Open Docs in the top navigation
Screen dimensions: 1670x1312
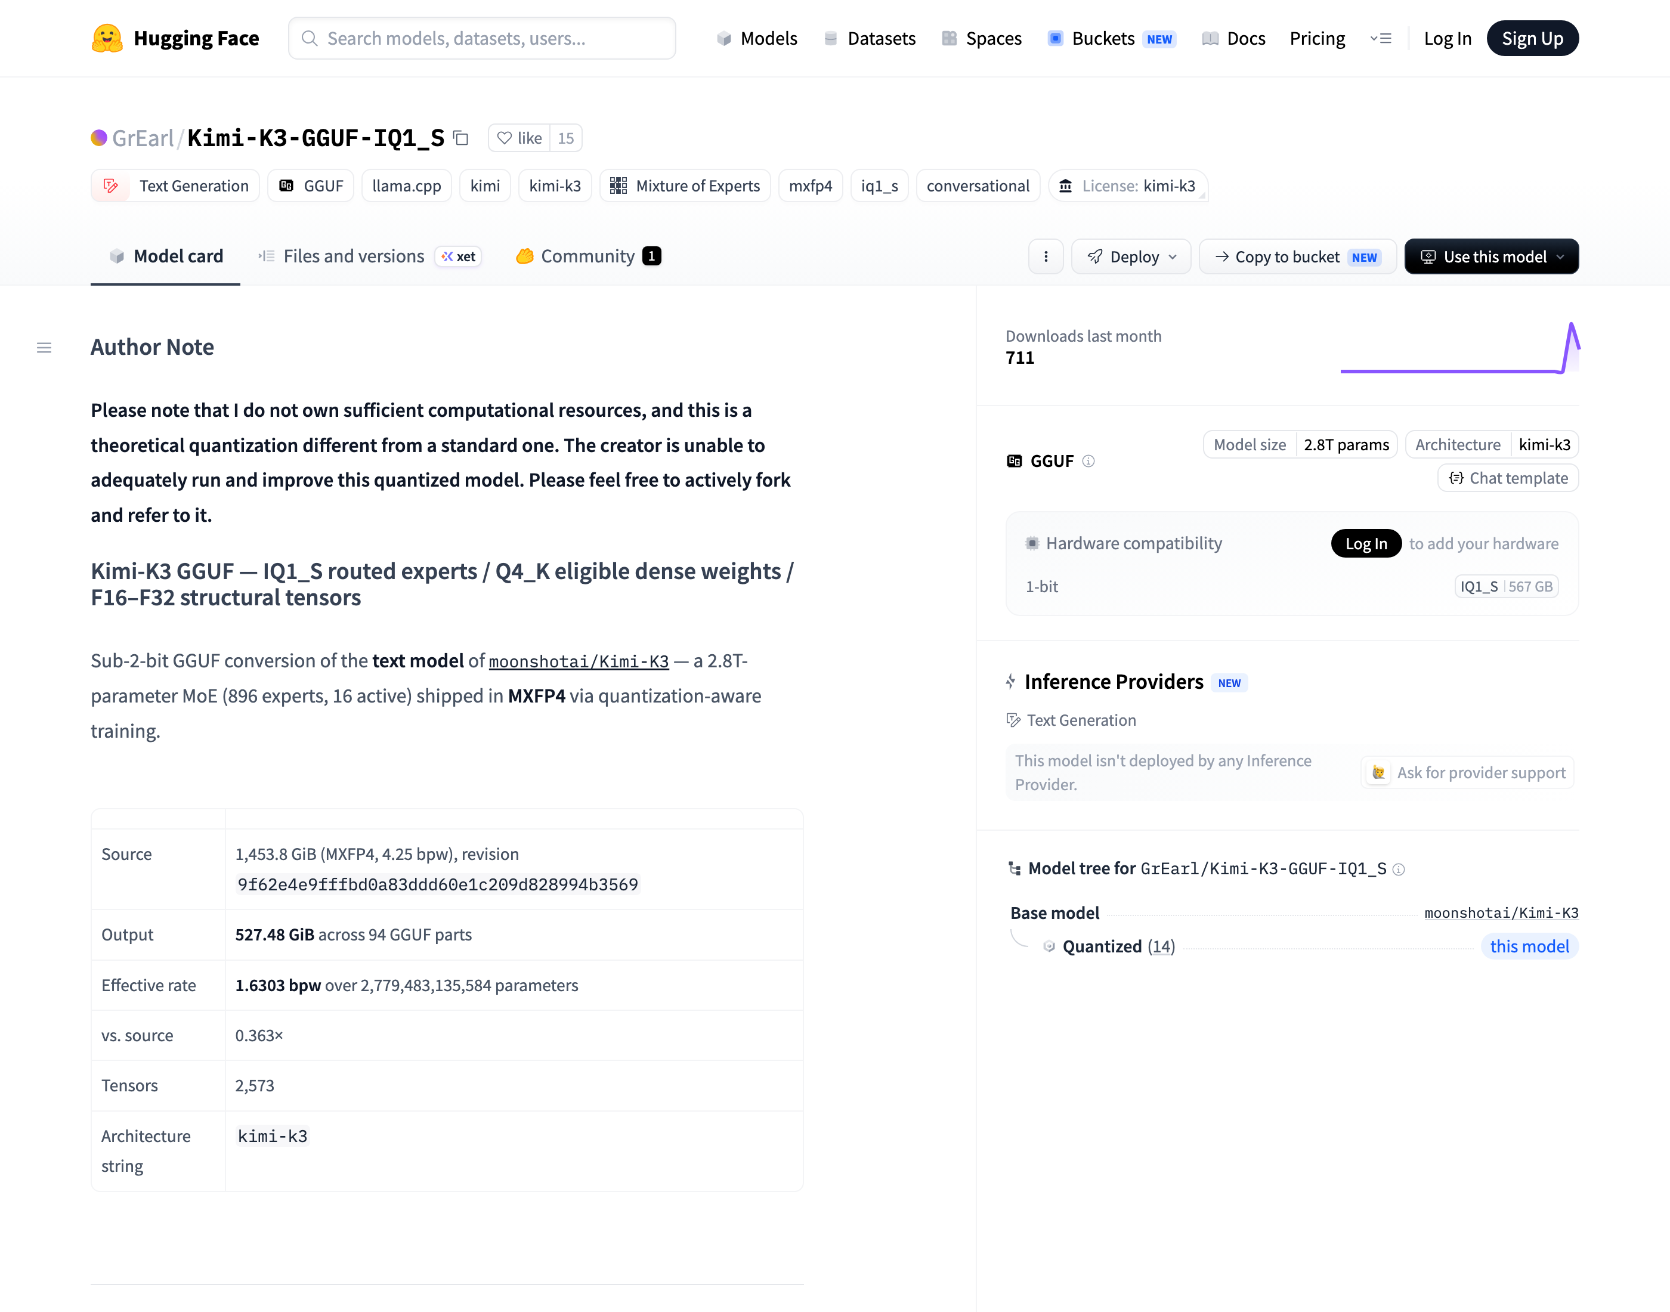[1233, 38]
